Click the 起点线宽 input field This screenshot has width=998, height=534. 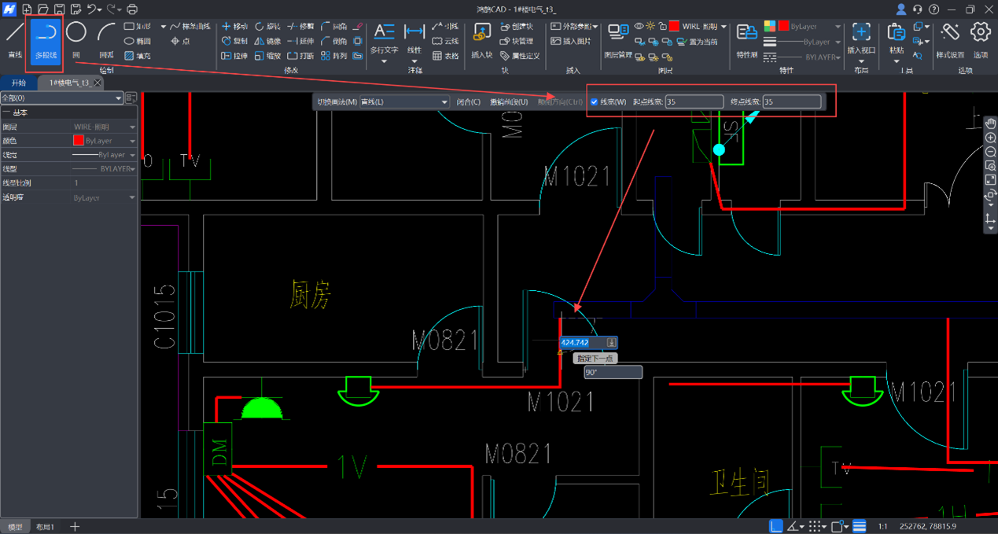(694, 102)
